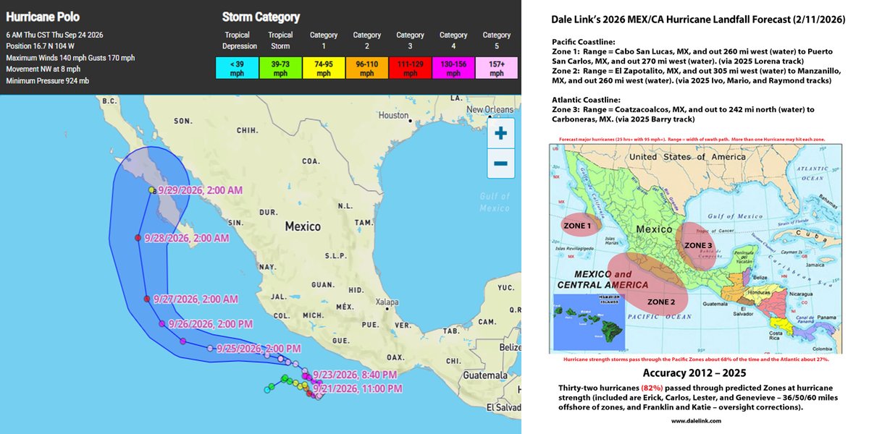Click the red track point for 9/27/2026

tap(146, 299)
